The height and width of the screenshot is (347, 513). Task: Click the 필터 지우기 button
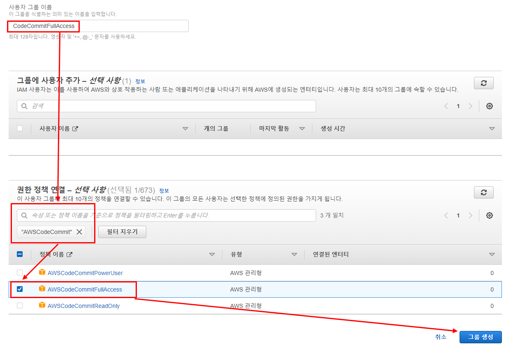(122, 232)
